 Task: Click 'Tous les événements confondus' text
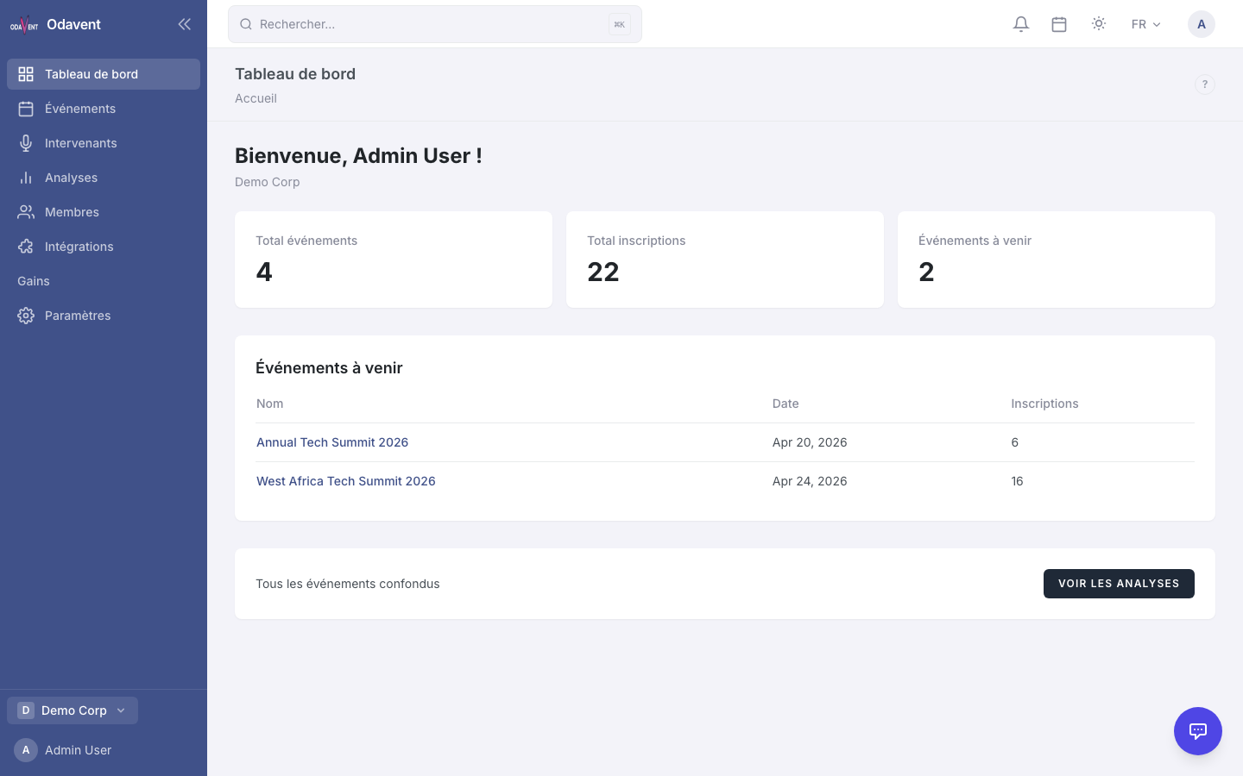tap(348, 584)
